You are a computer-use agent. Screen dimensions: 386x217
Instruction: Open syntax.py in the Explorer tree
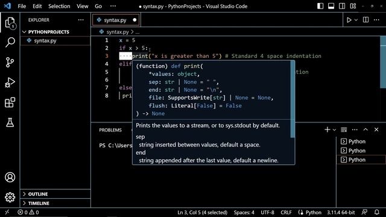pos(55,40)
